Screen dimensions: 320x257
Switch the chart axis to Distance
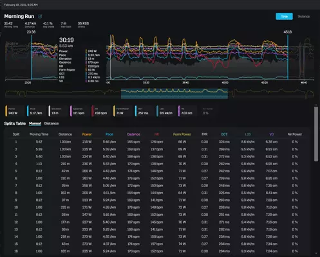303,17
